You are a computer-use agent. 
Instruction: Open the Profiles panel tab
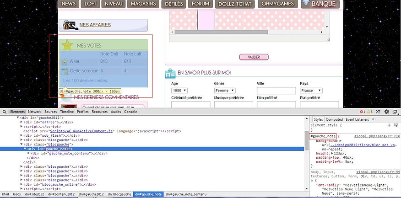82,112
